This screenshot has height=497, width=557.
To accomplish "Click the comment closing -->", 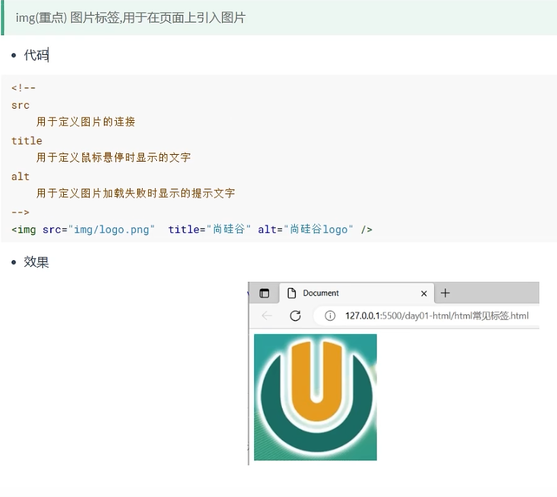I will click(20, 212).
